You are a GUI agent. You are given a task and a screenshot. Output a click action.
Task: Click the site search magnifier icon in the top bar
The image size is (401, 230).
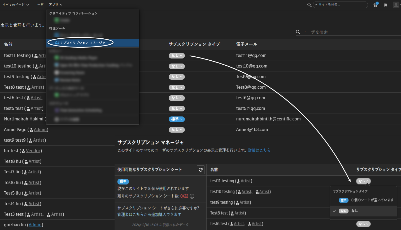[309, 5]
